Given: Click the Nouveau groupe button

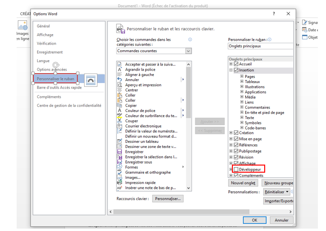Looking at the screenshot, I should pos(278,183).
